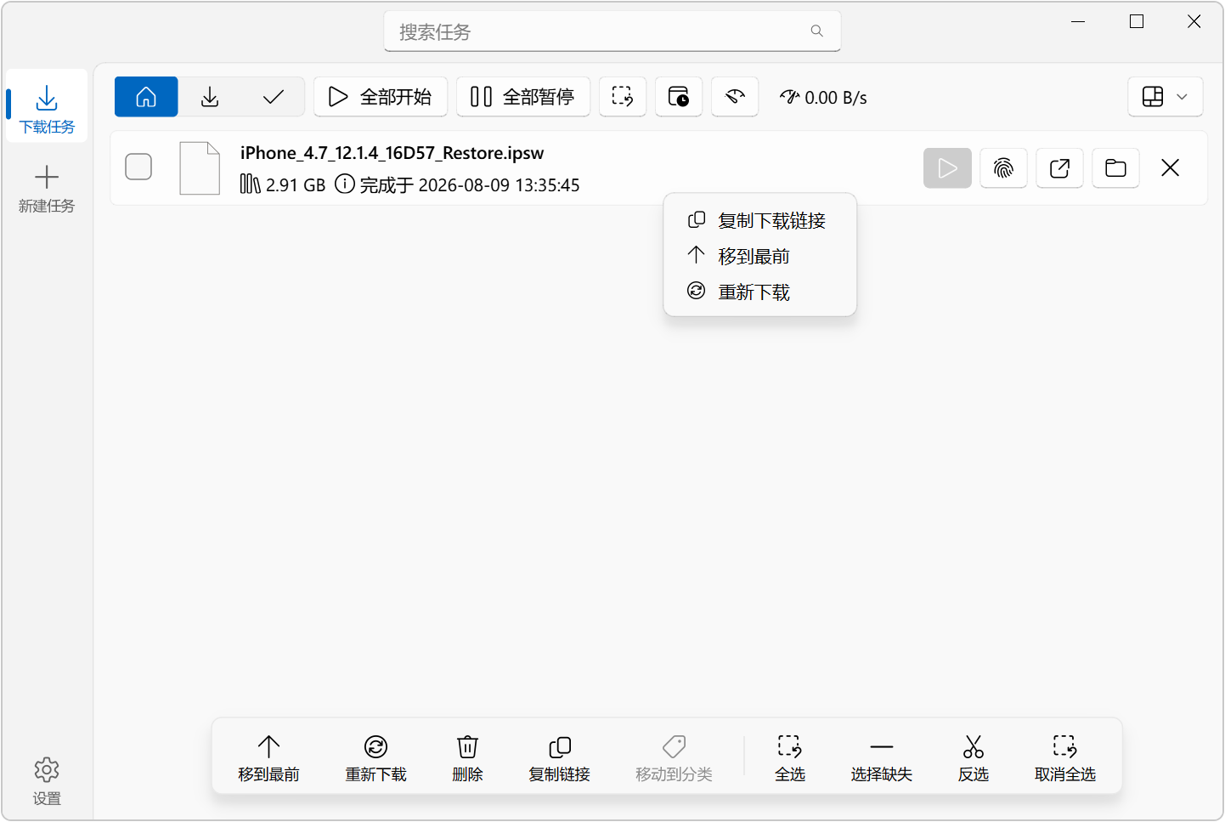Deselect all tasks with 取消全选

pyautogui.click(x=1064, y=758)
